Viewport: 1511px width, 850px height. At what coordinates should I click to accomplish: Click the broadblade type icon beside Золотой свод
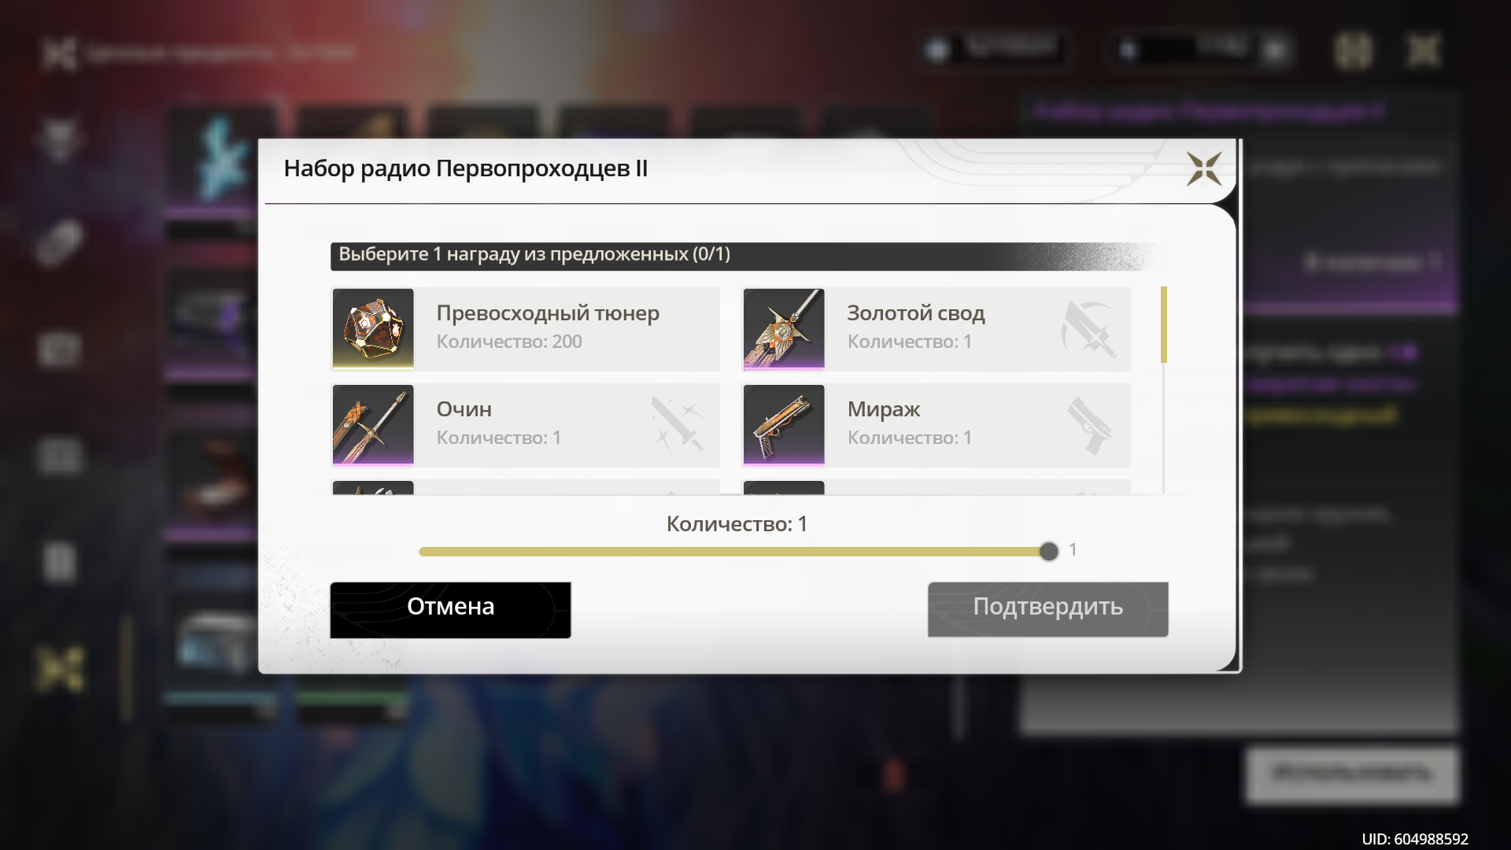pos(1089,329)
